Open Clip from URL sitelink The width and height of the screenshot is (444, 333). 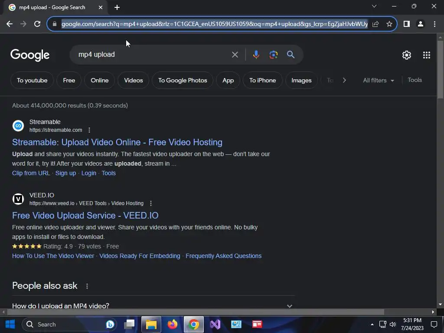[x=31, y=173]
